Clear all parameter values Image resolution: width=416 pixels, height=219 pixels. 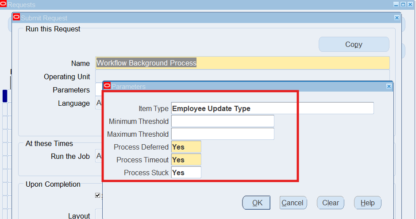tap(330, 203)
